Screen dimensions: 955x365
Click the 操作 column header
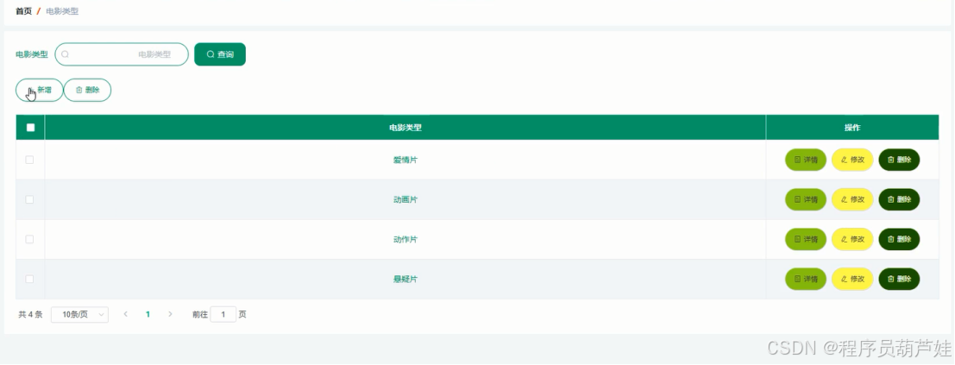(x=852, y=128)
